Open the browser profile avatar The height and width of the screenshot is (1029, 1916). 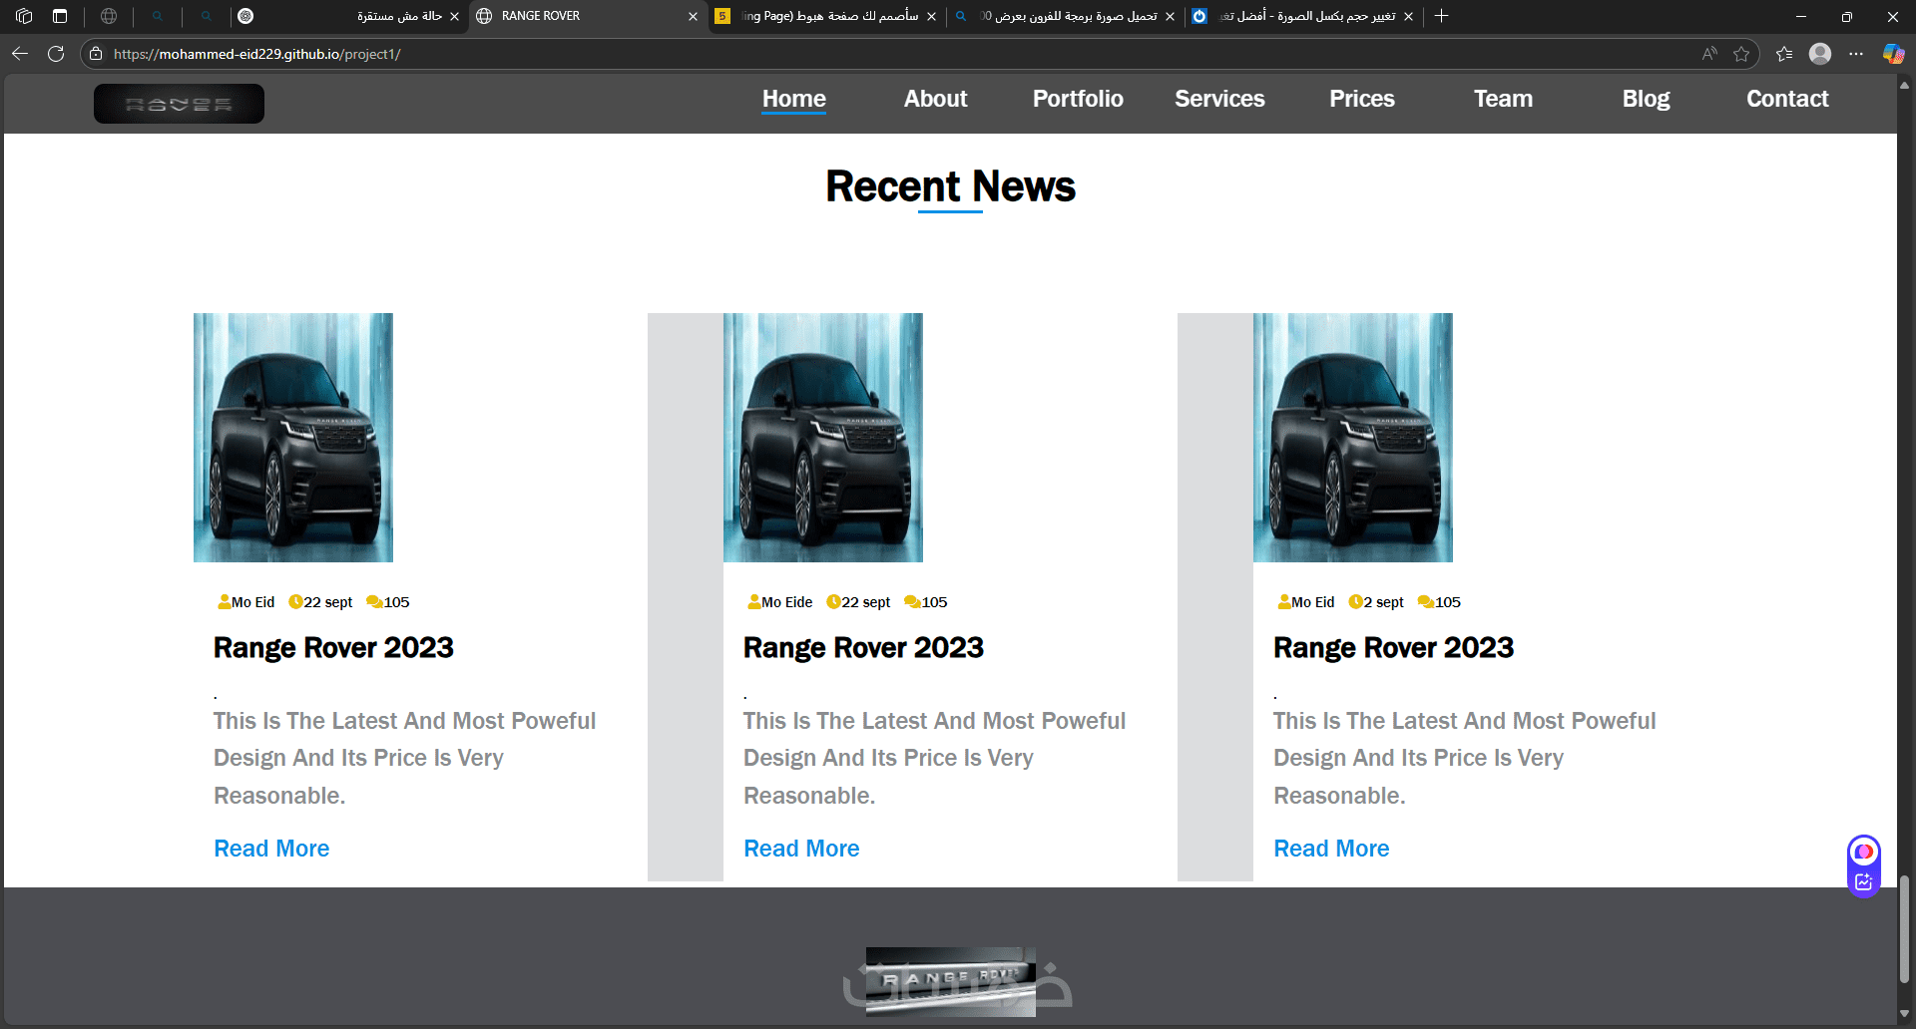click(1820, 54)
